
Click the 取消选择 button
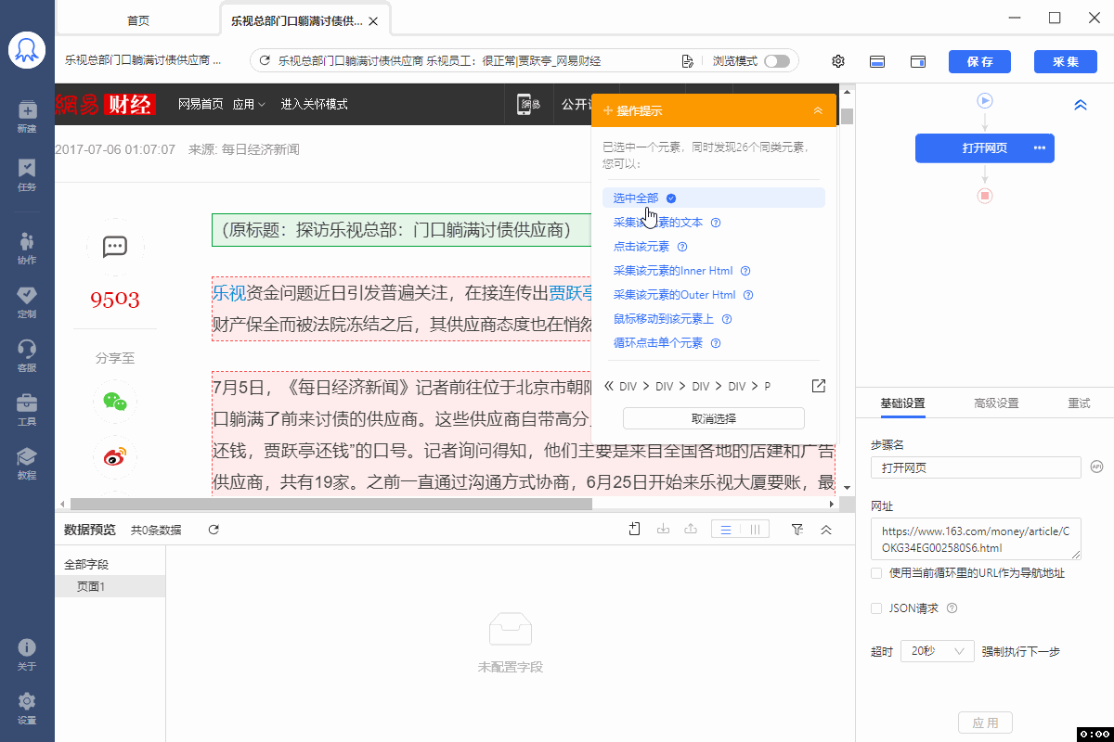point(714,418)
